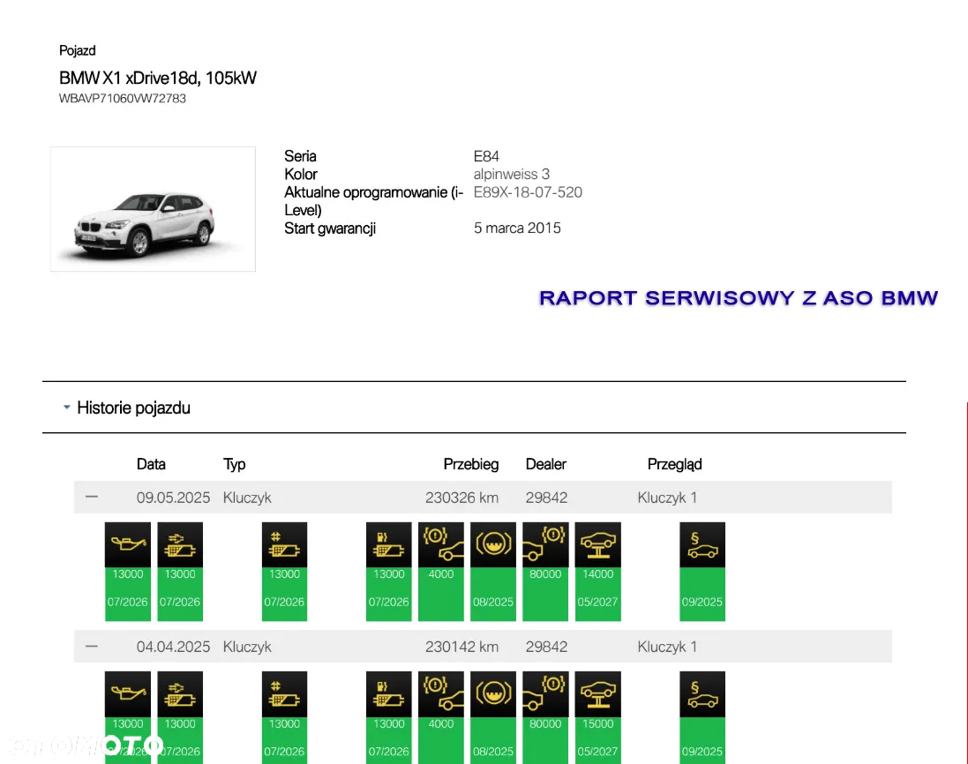Image resolution: width=968 pixels, height=764 pixels.
Task: Click green 09/2025 status in 09.05.2025 row
Action: click(702, 595)
